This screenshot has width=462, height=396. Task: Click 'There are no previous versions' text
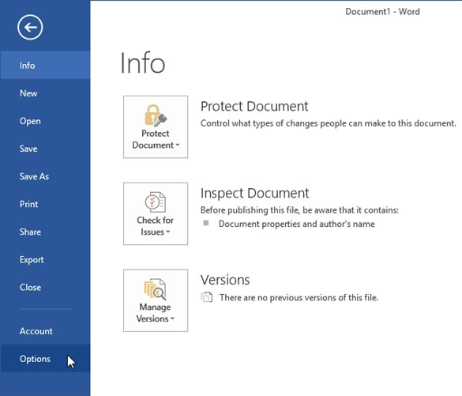[299, 297]
